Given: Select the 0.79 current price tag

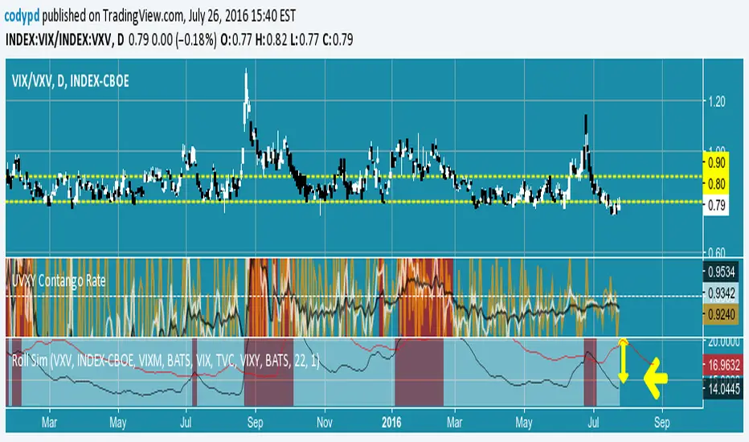Looking at the screenshot, I should pos(717,206).
